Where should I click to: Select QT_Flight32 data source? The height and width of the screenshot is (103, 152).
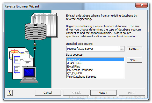point(95,73)
